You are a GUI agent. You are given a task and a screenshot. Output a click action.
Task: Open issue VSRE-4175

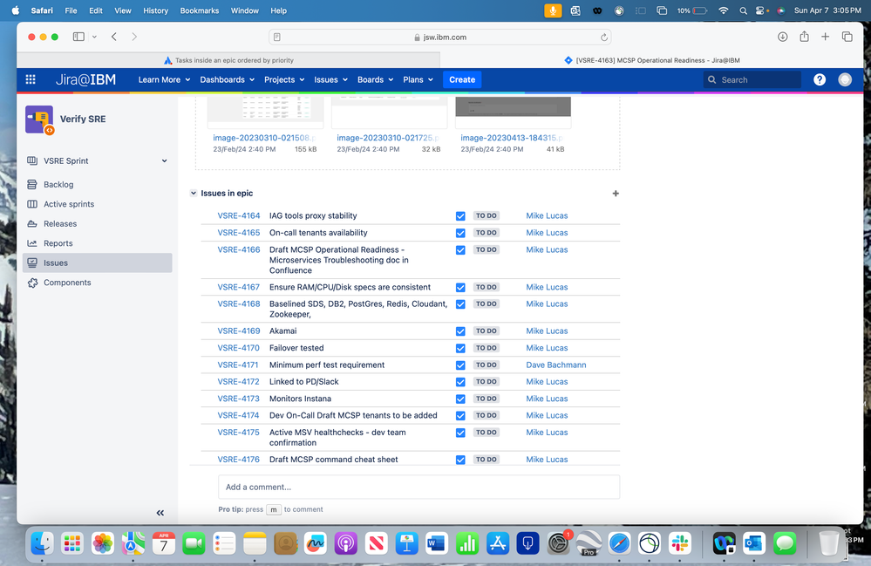tap(238, 433)
